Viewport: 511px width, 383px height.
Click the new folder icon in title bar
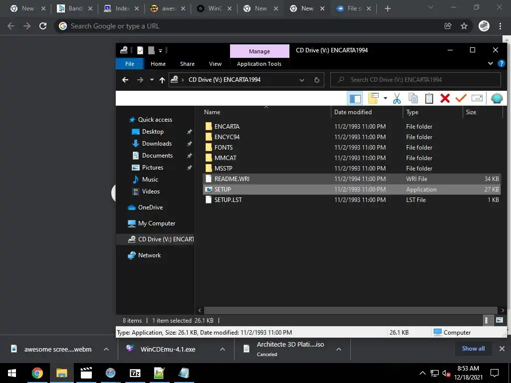click(151, 50)
